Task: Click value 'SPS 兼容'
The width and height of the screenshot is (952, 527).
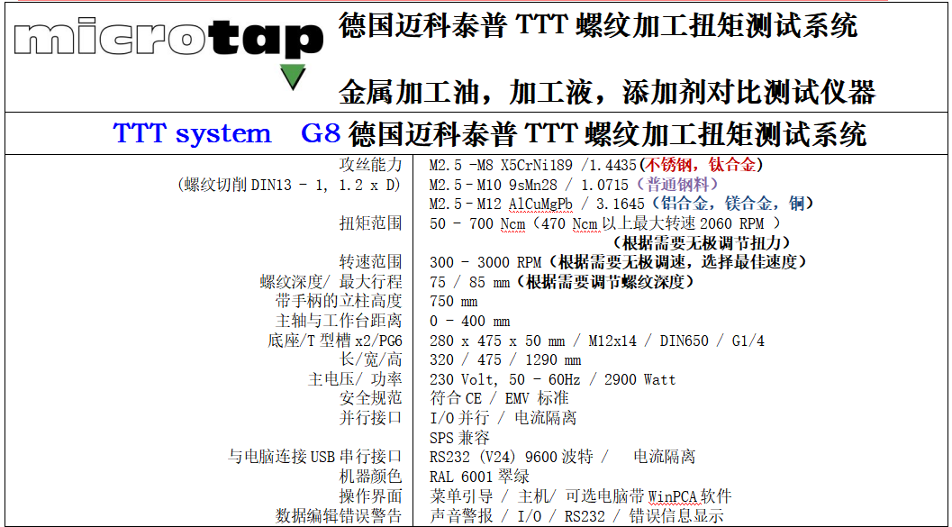Action: click(459, 438)
